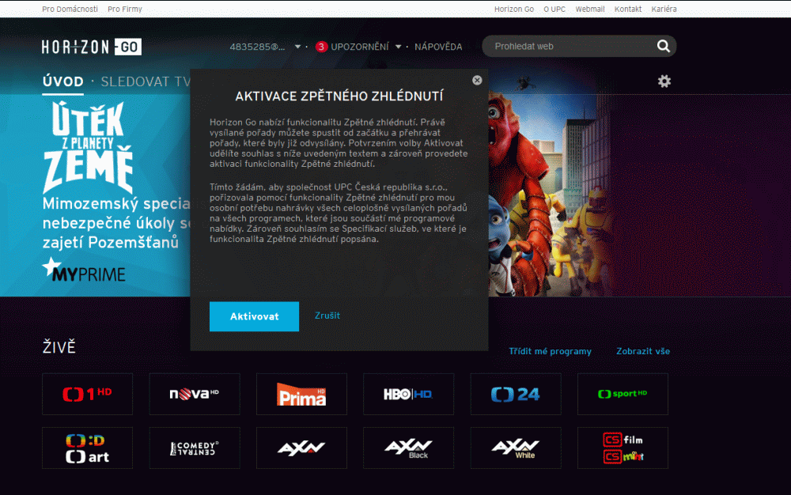The image size is (791, 495).
Task: Expand the Upozornění dropdown arrow
Action: tap(398, 47)
